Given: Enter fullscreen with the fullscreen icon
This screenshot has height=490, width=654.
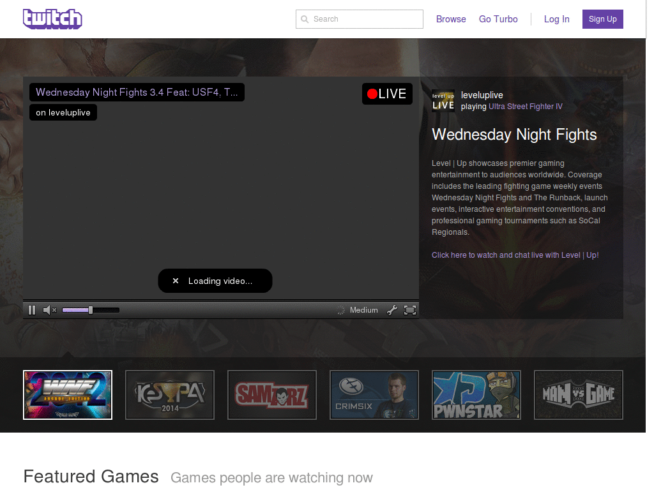Looking at the screenshot, I should click(x=410, y=310).
